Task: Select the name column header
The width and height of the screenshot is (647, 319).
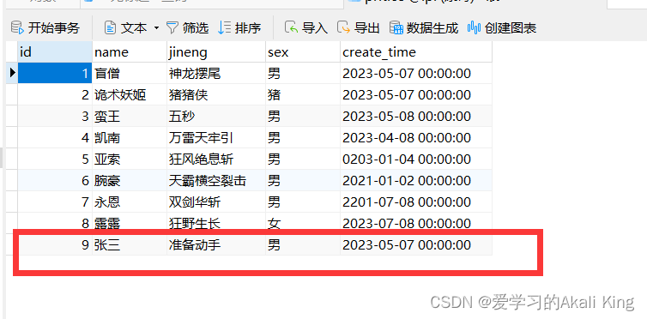Action: click(x=130, y=52)
